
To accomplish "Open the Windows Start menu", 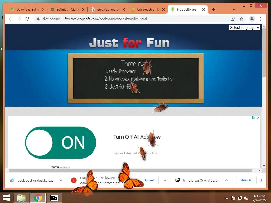I will 6,198.
